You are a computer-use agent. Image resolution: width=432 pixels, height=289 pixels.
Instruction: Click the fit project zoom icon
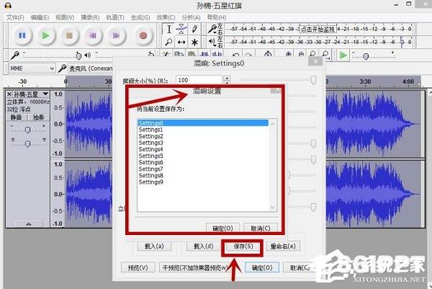pyautogui.click(x=325, y=54)
